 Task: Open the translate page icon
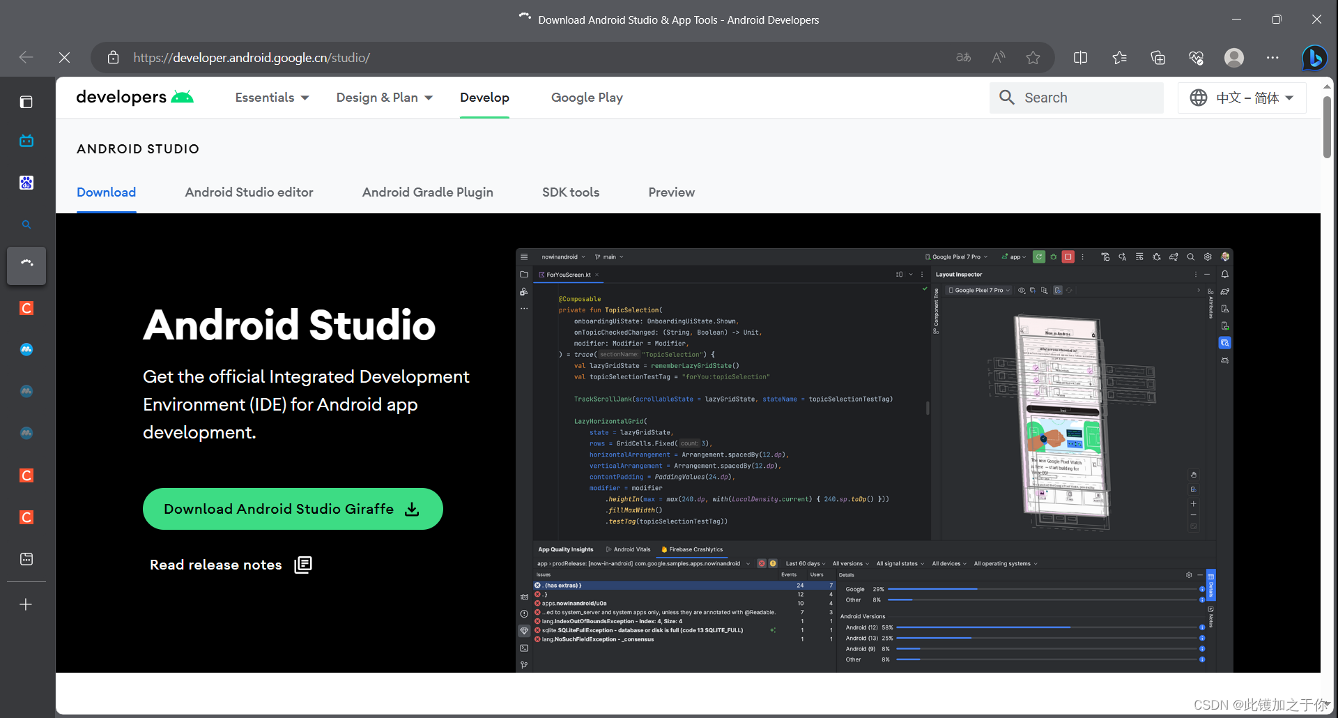[963, 57]
